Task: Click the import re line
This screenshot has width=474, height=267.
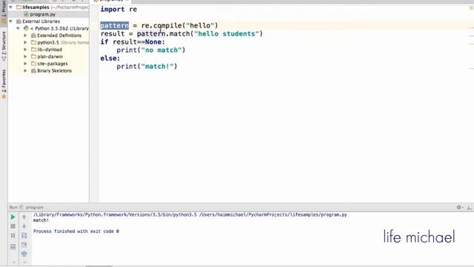Action: point(118,10)
